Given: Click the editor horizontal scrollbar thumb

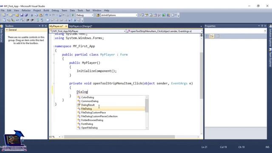Looking at the screenshot, I should click(x=119, y=137).
